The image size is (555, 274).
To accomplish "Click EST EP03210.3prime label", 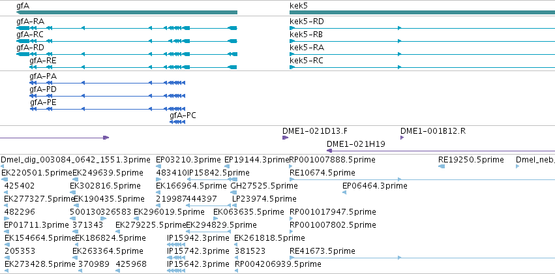I will (x=190, y=160).
